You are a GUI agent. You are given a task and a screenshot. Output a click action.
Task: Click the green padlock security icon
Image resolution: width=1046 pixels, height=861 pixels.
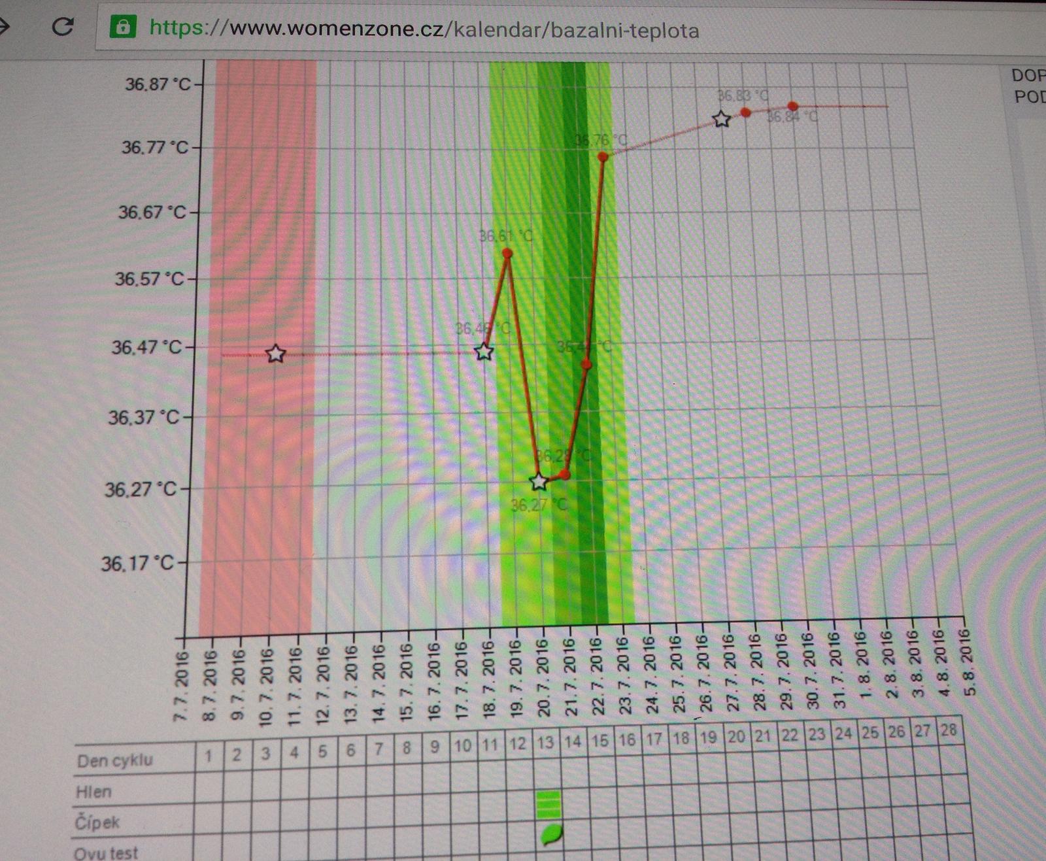click(122, 27)
